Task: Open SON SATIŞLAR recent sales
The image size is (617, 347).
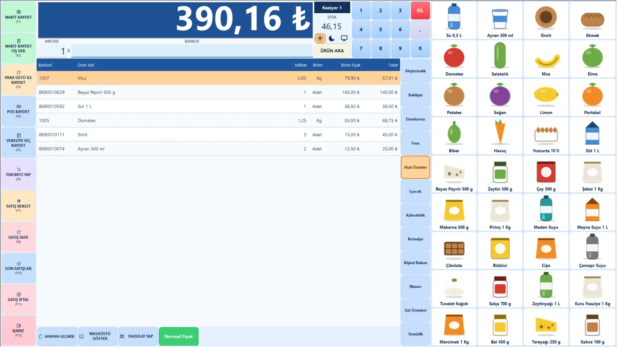Action: pos(19,268)
